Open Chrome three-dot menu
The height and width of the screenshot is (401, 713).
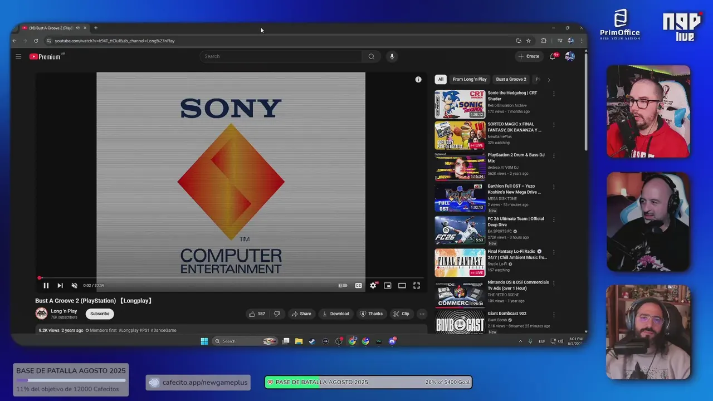[582, 41]
